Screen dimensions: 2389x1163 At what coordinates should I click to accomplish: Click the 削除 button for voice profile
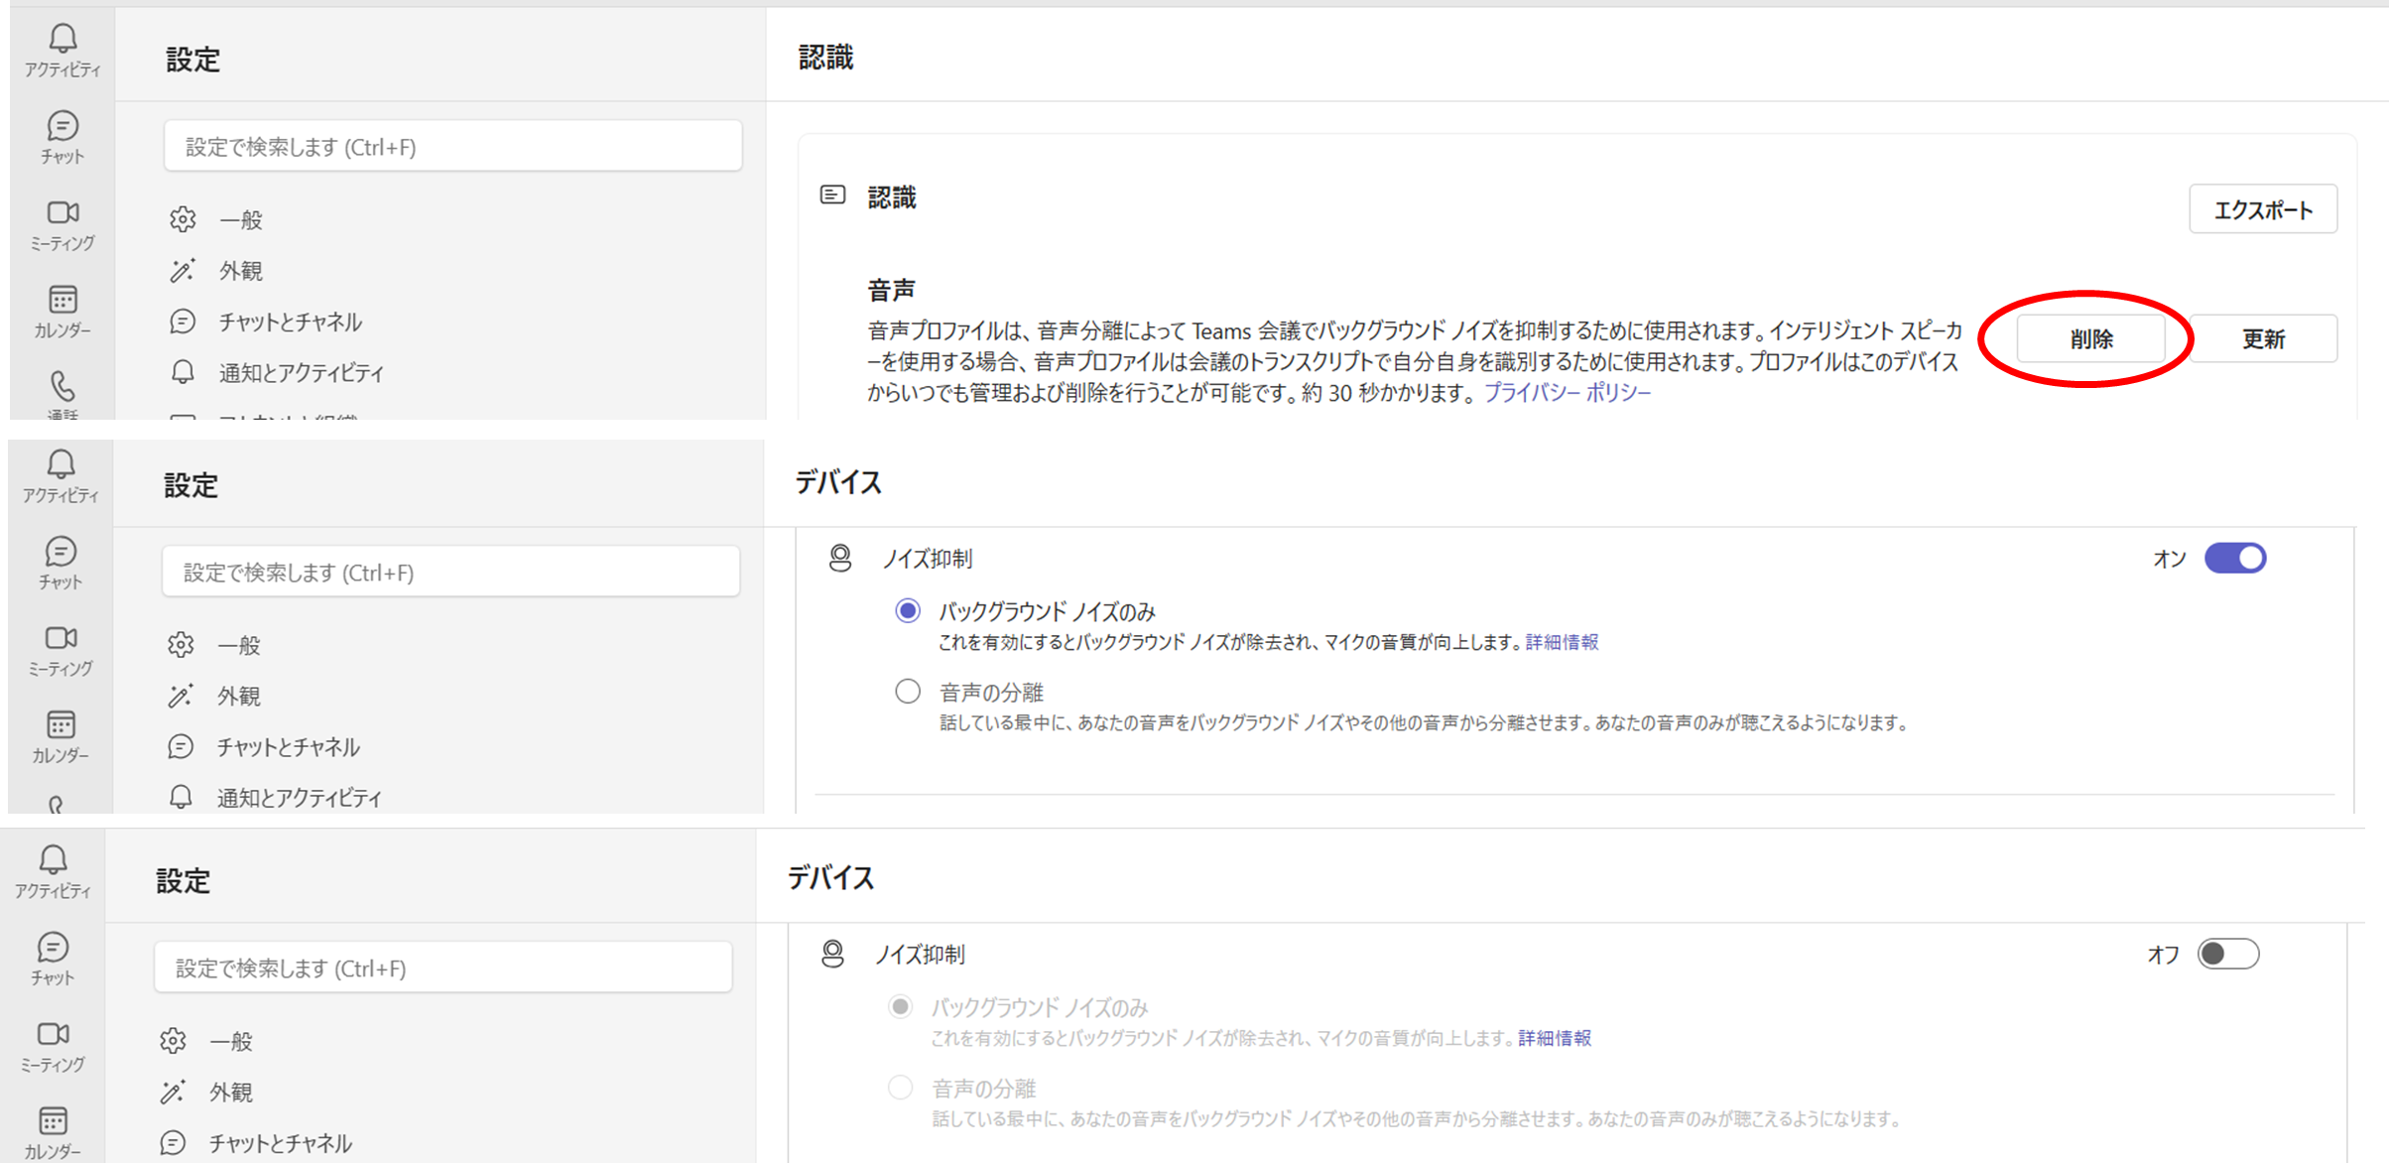coord(2090,338)
